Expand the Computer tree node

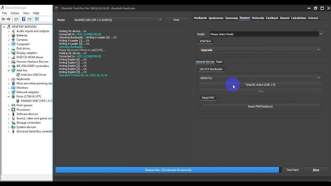(x=9, y=44)
